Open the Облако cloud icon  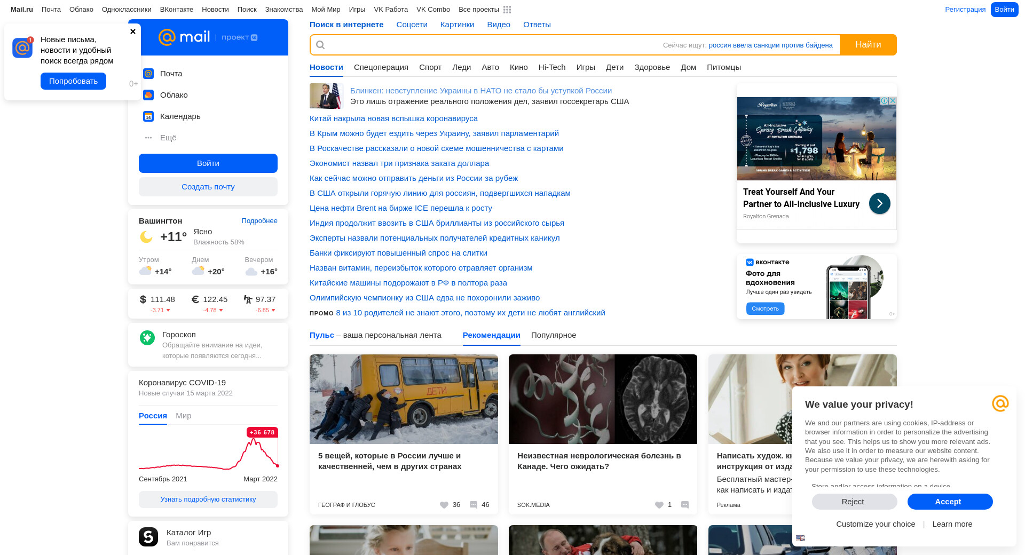tap(148, 95)
